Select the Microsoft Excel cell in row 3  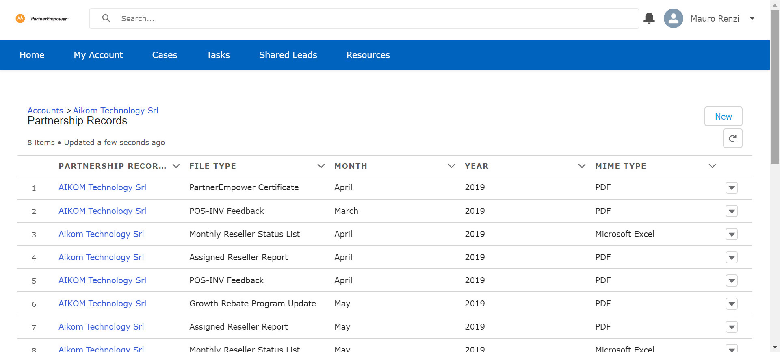click(x=625, y=234)
